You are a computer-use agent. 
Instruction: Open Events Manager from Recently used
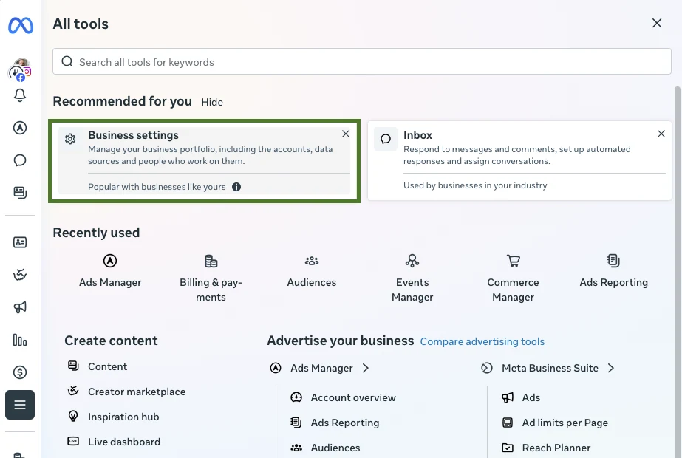(412, 278)
